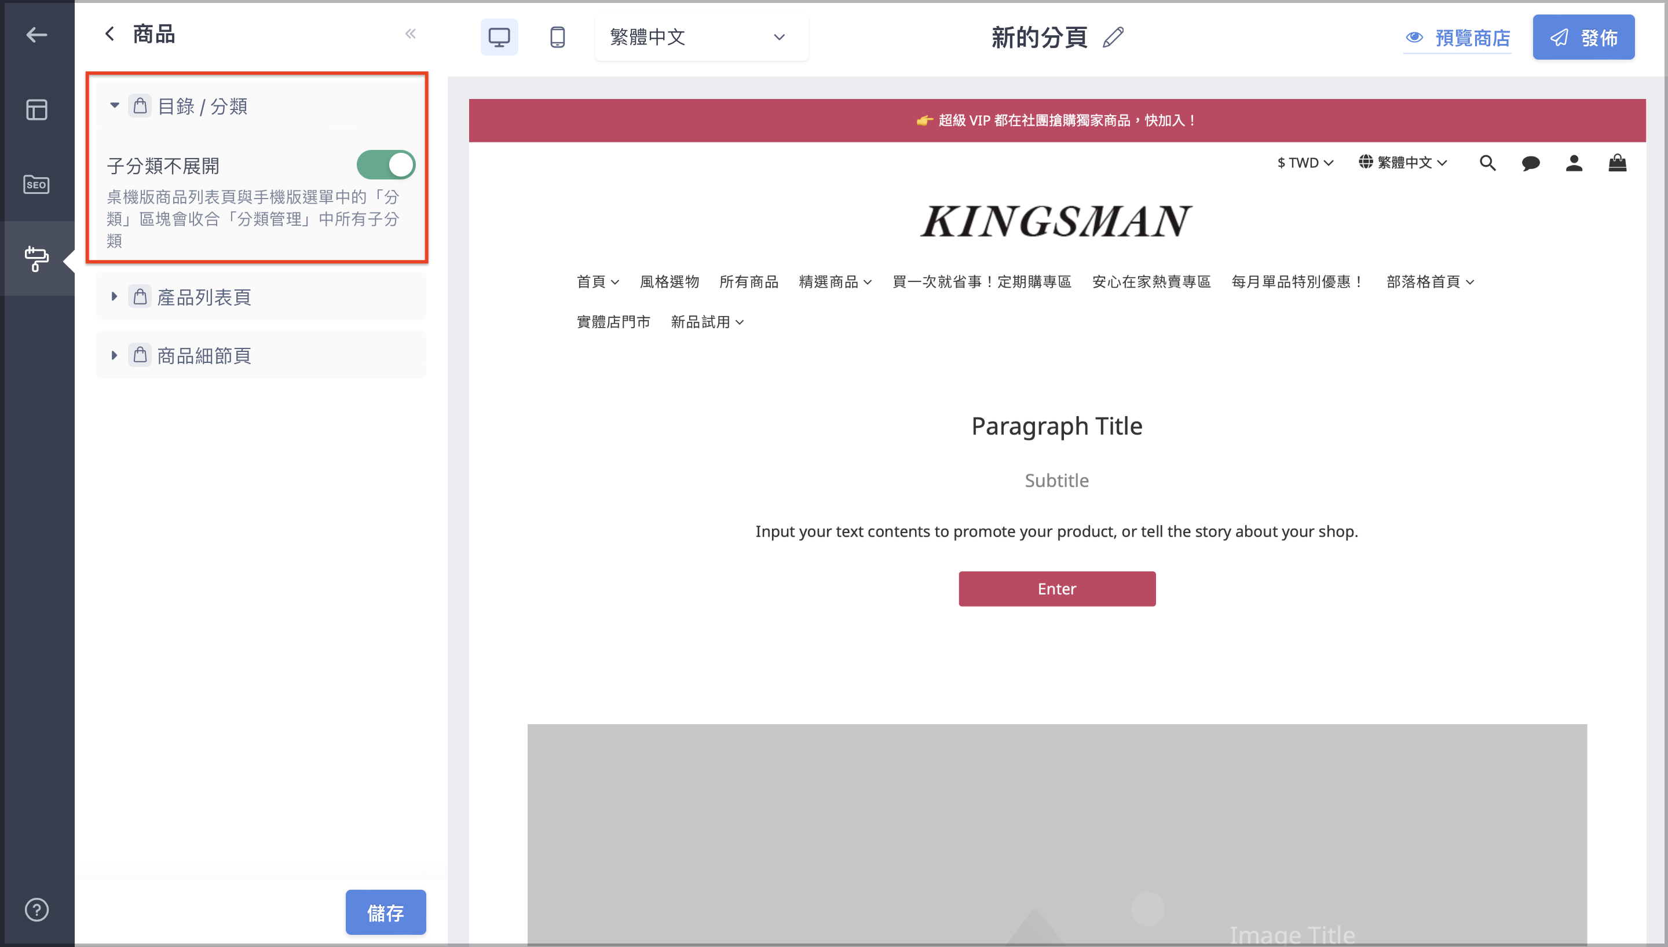
Task: Click the 新的分頁 page title
Action: (x=1040, y=37)
